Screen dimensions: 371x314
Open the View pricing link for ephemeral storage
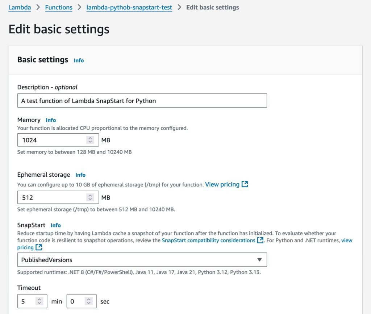pos(222,184)
